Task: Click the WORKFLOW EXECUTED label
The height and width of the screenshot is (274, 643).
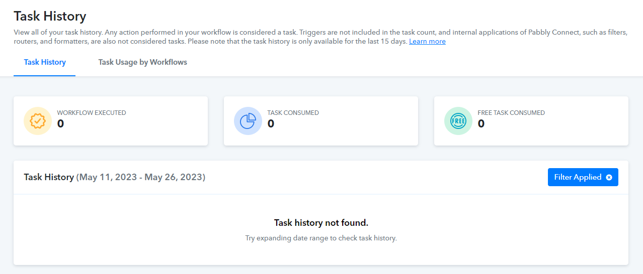Action: (x=92, y=113)
